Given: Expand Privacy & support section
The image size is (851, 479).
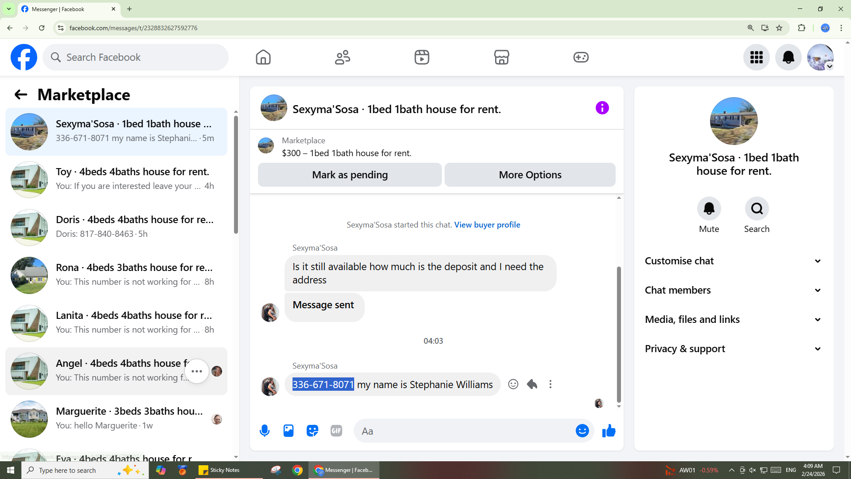Looking at the screenshot, I should (734, 349).
